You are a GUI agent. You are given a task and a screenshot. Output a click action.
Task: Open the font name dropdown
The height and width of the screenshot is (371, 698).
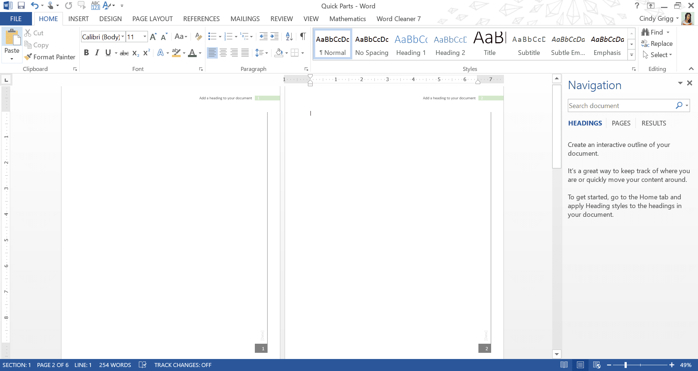[123, 37]
